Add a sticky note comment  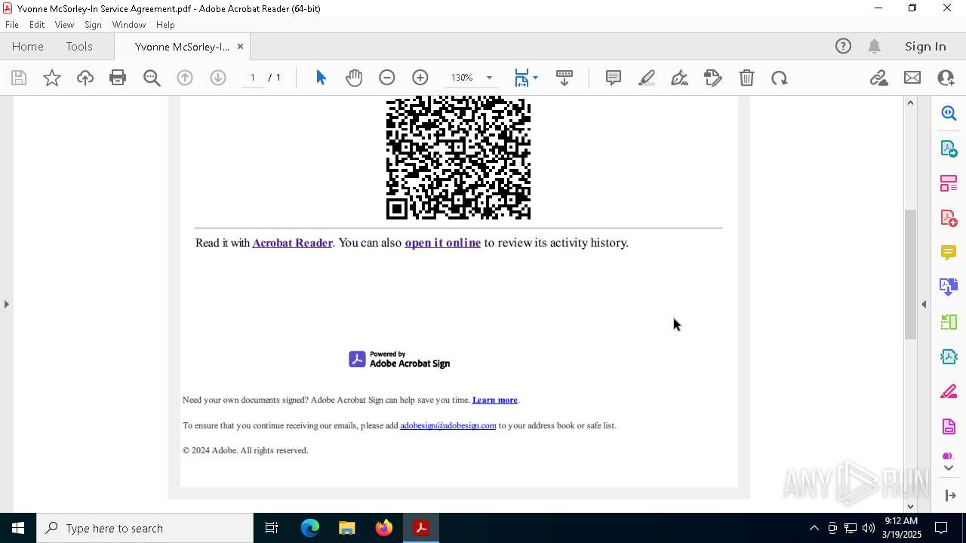(x=614, y=78)
